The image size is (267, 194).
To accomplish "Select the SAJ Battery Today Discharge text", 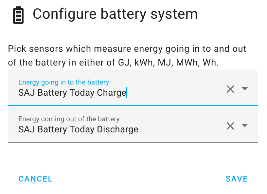I will [78, 129].
